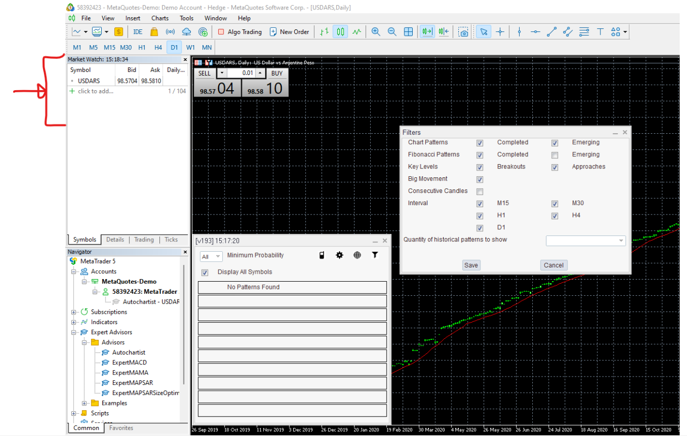Toggle chart grid tile icon
The image size is (687, 439).
[x=408, y=32]
